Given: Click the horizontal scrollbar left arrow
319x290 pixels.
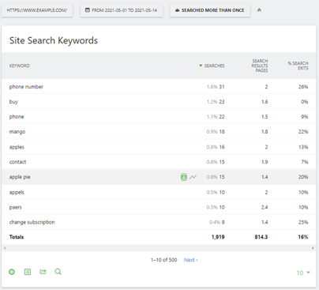Looking at the screenshot, I should (5, 248).
